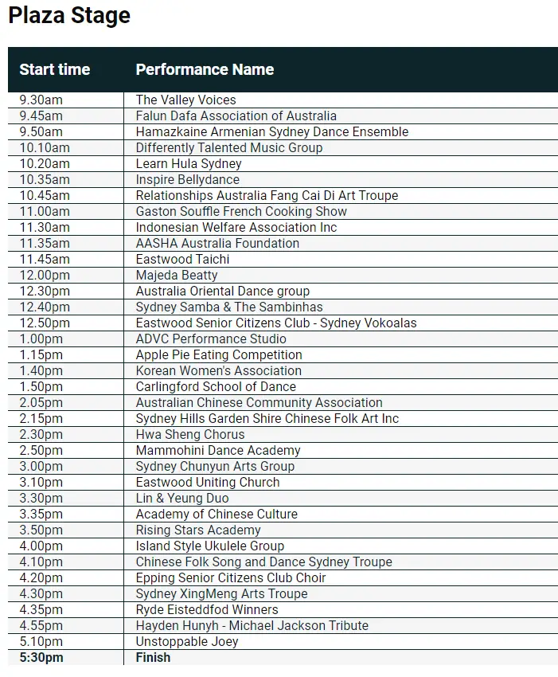558x677 pixels.
Task: Click 'Academy of Chinese Culture'
Action: tap(217, 515)
